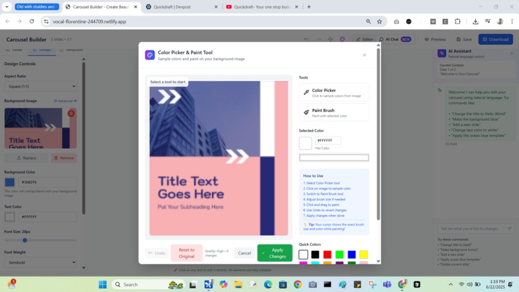
Task: Click Apply Changes button
Action: (x=275, y=253)
